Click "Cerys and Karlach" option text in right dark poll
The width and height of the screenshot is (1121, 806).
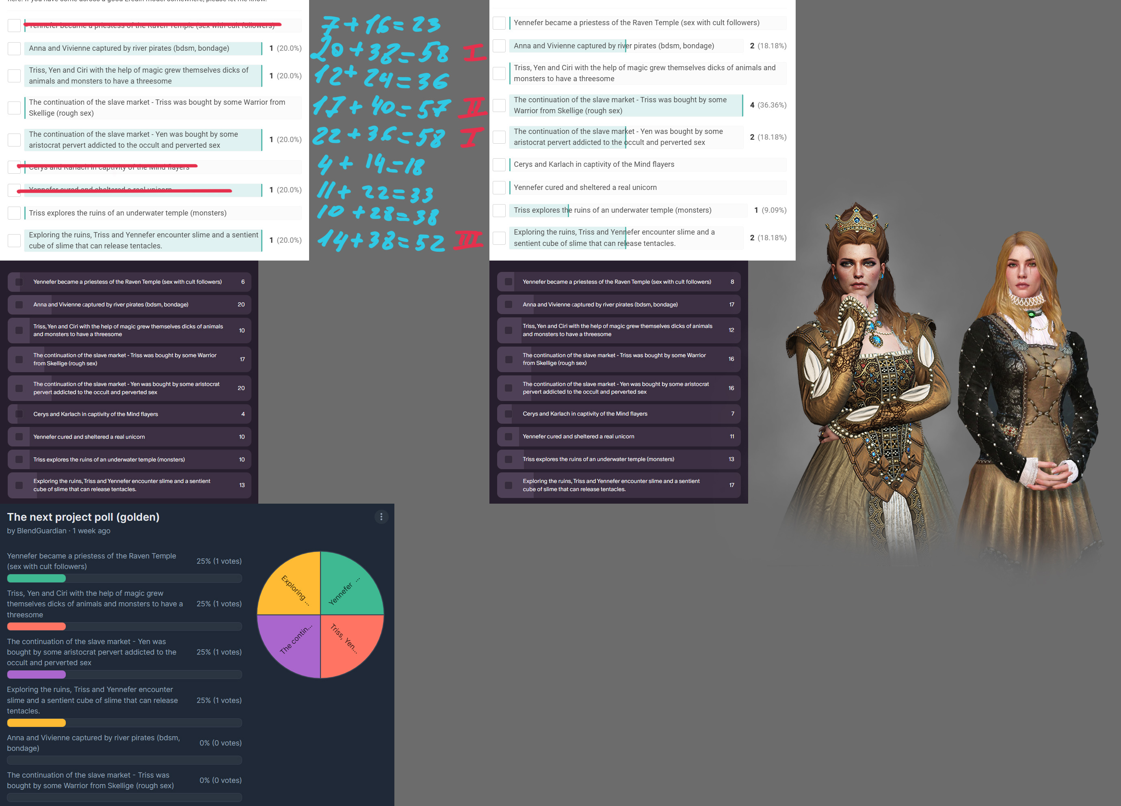pyautogui.click(x=585, y=414)
